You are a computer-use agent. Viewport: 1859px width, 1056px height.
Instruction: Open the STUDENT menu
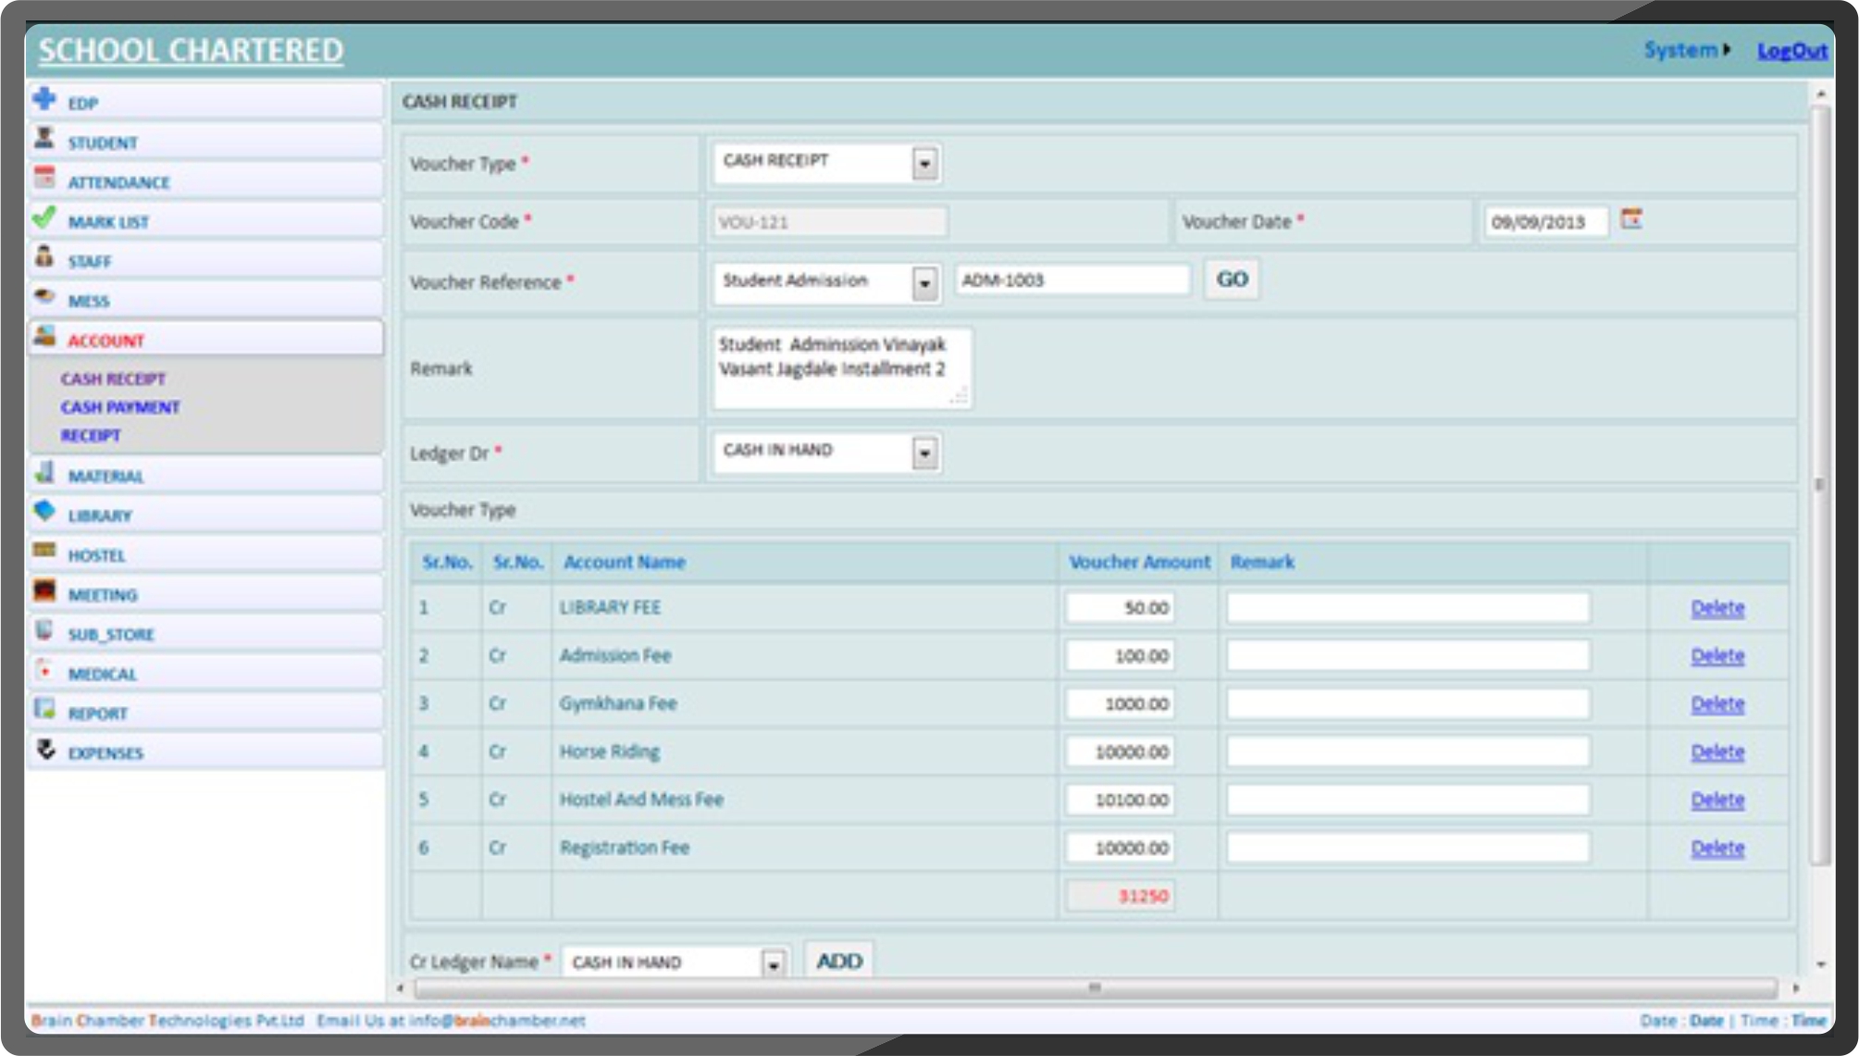(205, 142)
